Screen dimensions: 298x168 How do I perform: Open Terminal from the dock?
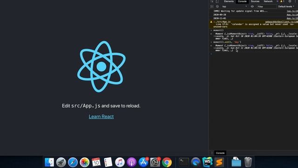[x=184, y=162]
